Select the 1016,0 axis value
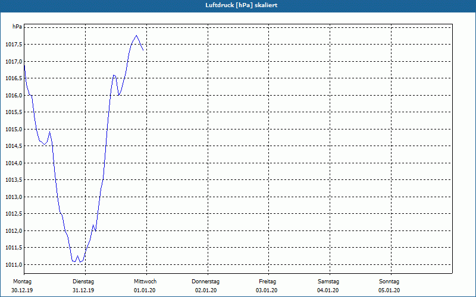Viewport: 476px width, 297px height. pyautogui.click(x=14, y=96)
